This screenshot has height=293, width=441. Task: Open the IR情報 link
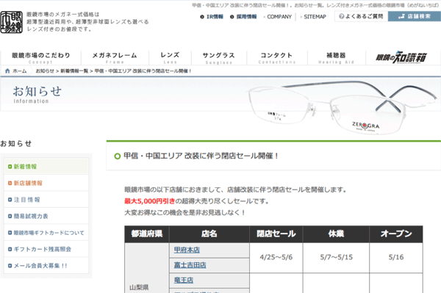(212, 17)
